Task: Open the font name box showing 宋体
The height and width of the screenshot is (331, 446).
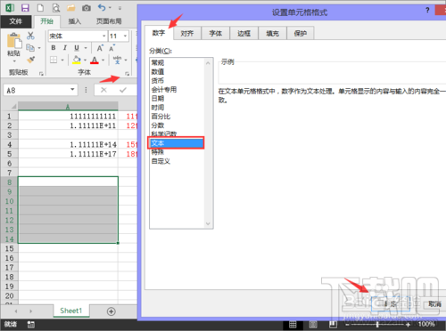Action: 78,36
